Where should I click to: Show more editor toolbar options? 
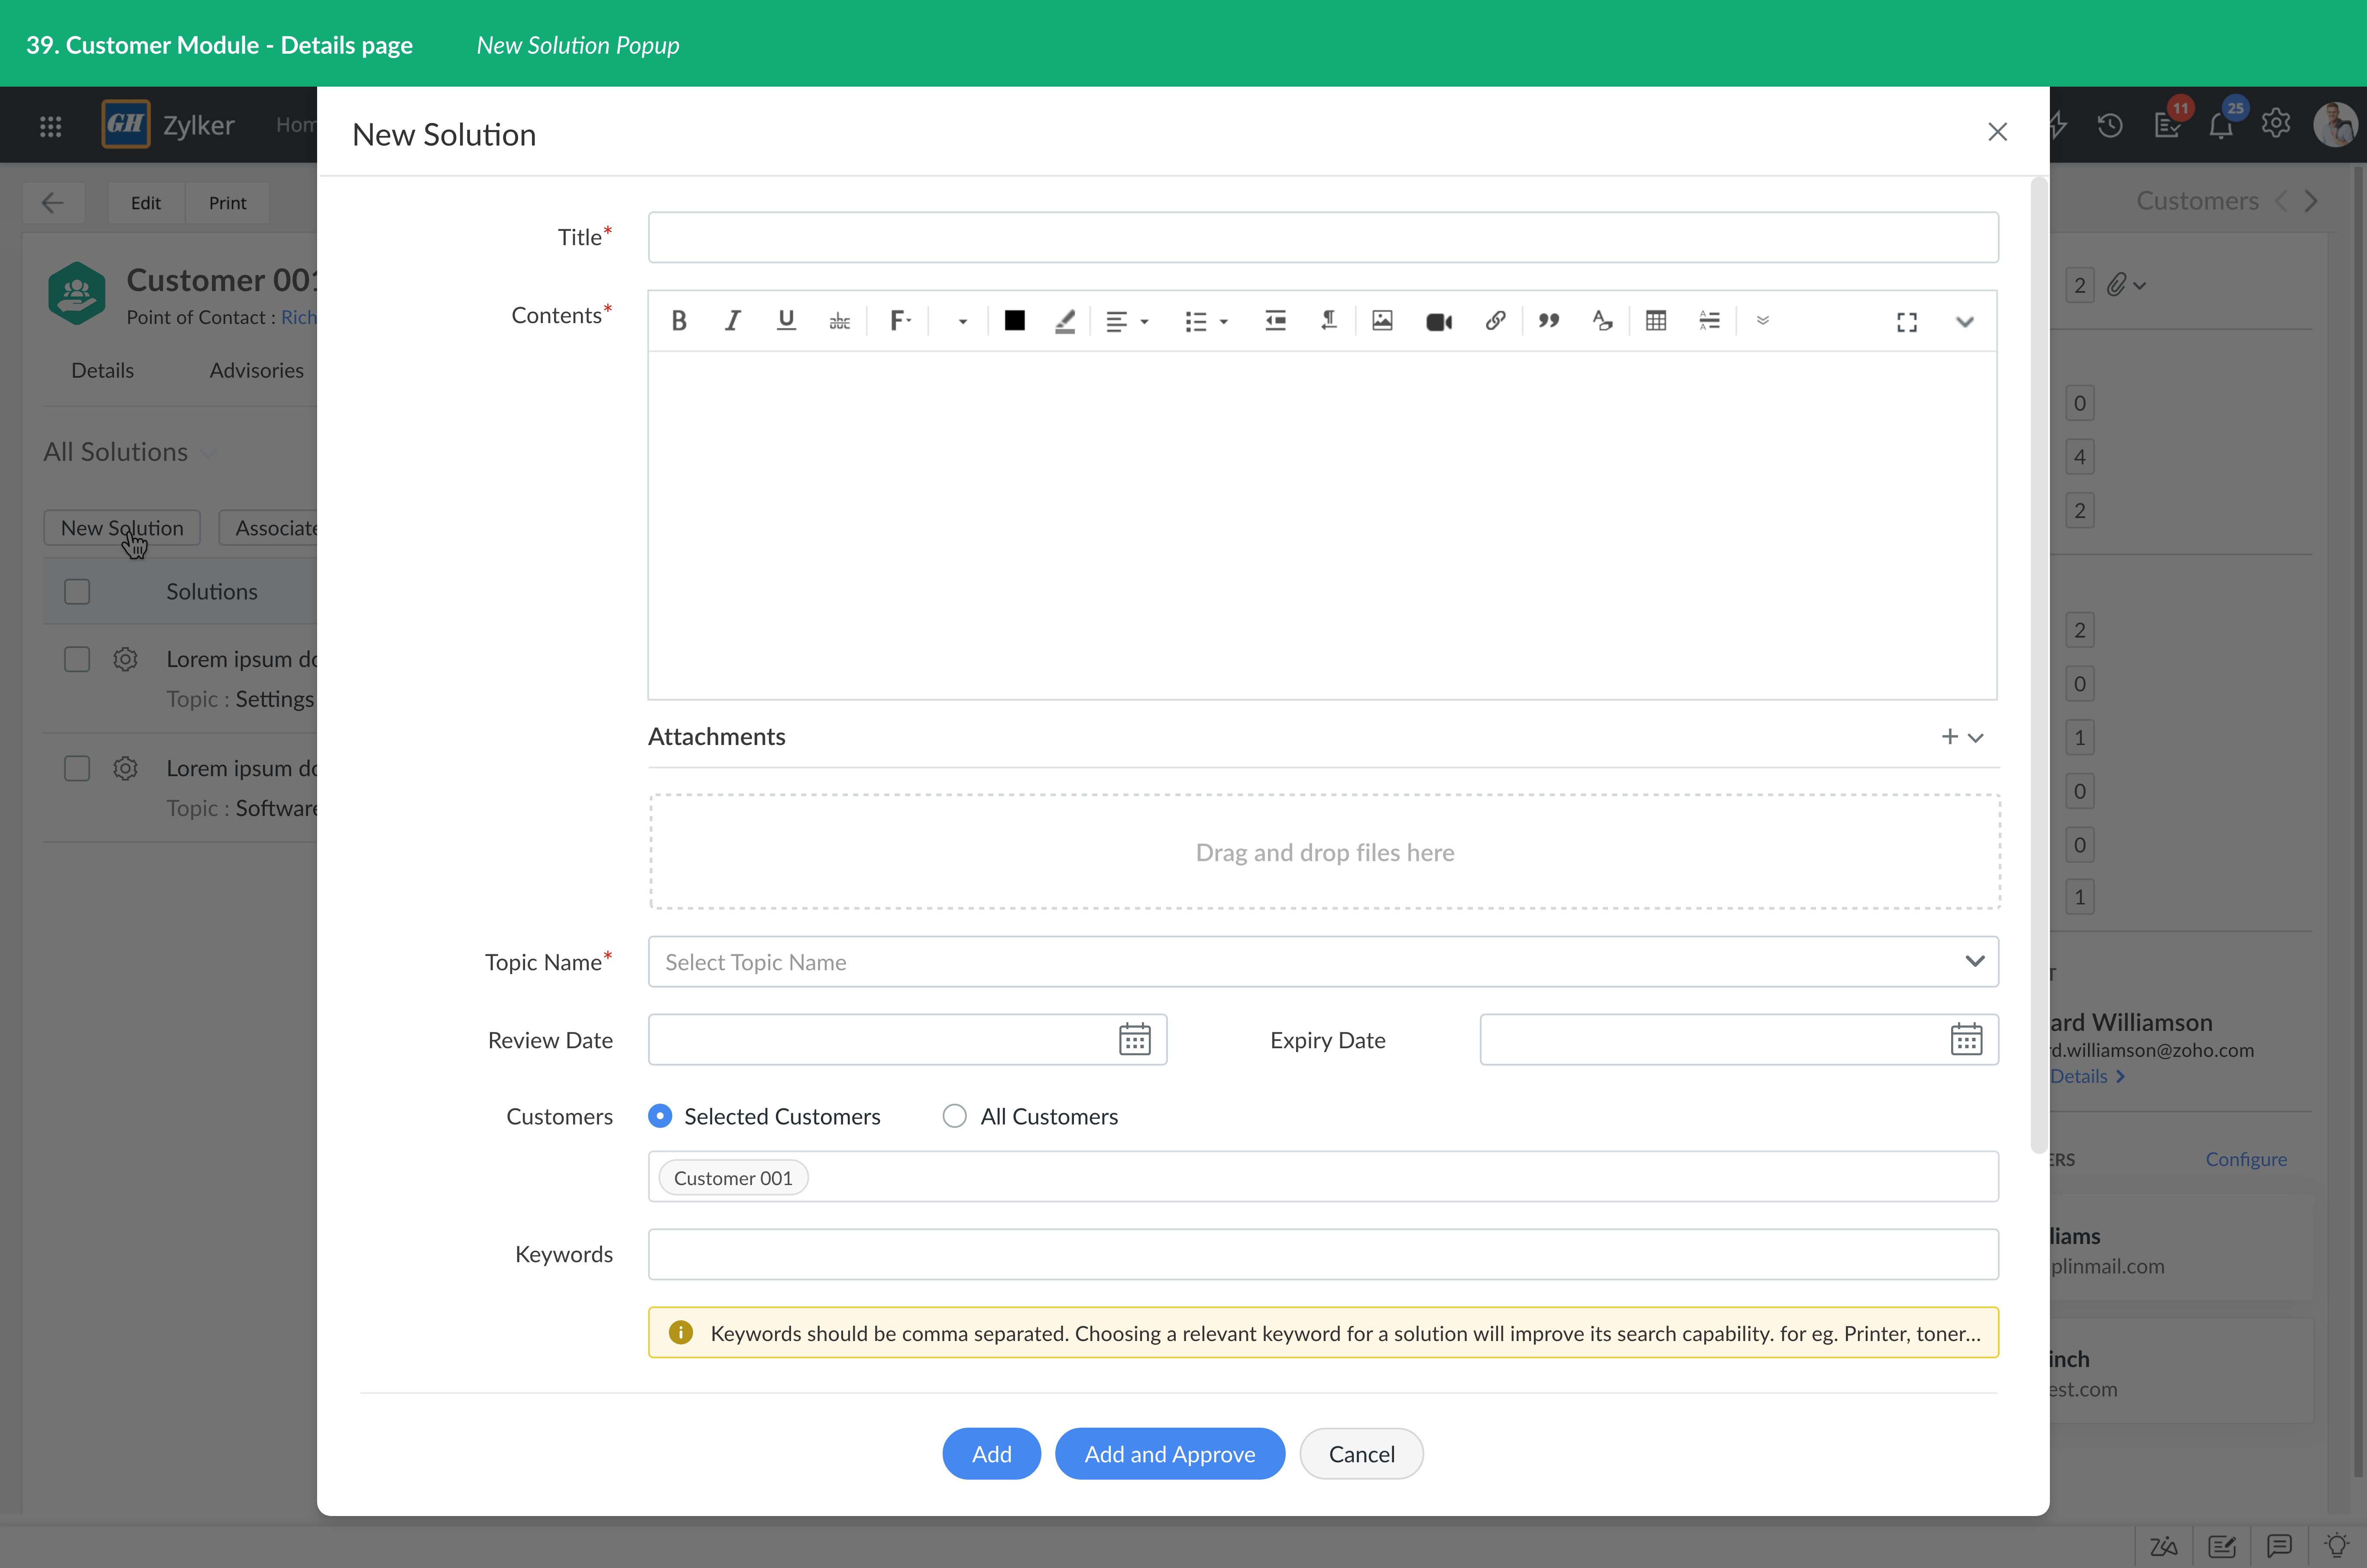click(1763, 321)
